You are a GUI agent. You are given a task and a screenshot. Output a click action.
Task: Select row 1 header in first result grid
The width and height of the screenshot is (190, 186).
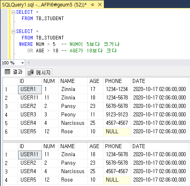click(10, 89)
